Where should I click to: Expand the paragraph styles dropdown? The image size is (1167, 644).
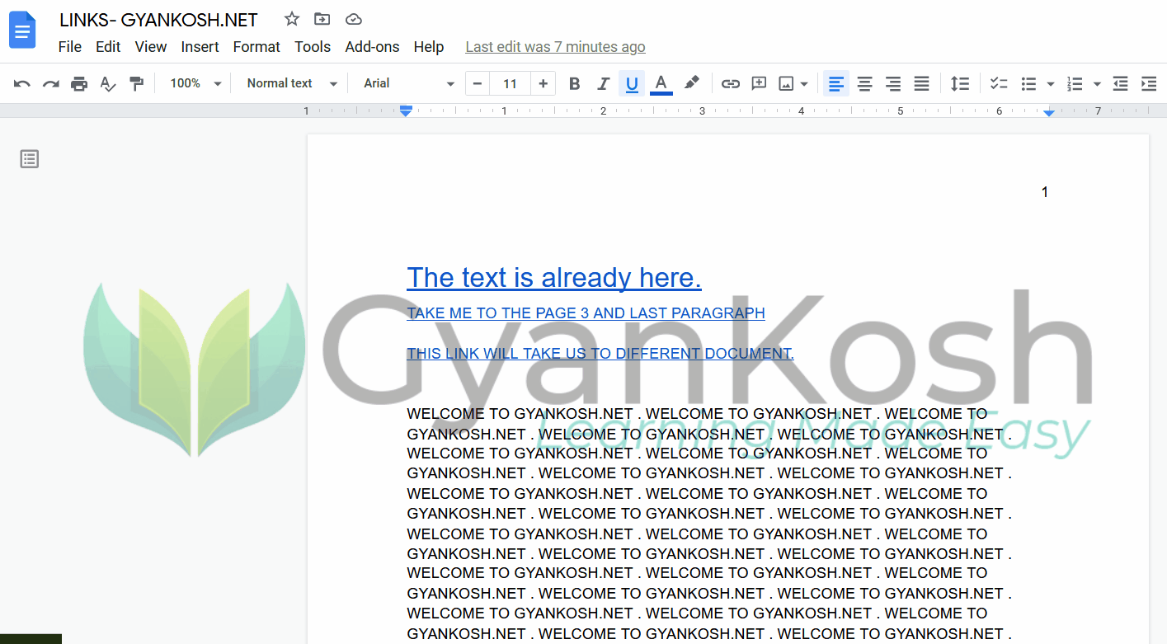click(x=289, y=83)
